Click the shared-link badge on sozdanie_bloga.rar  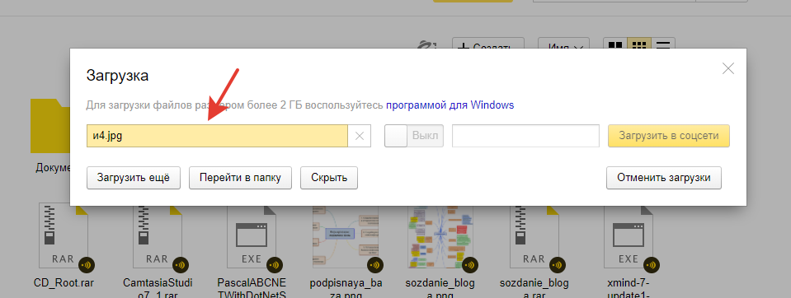tap(558, 264)
